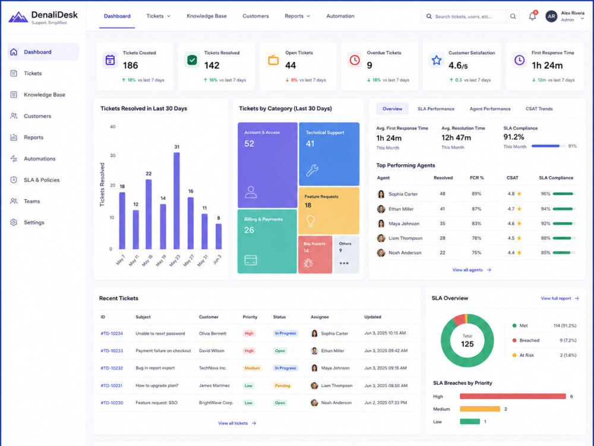
Task: Click View all agents link
Action: click(x=472, y=270)
